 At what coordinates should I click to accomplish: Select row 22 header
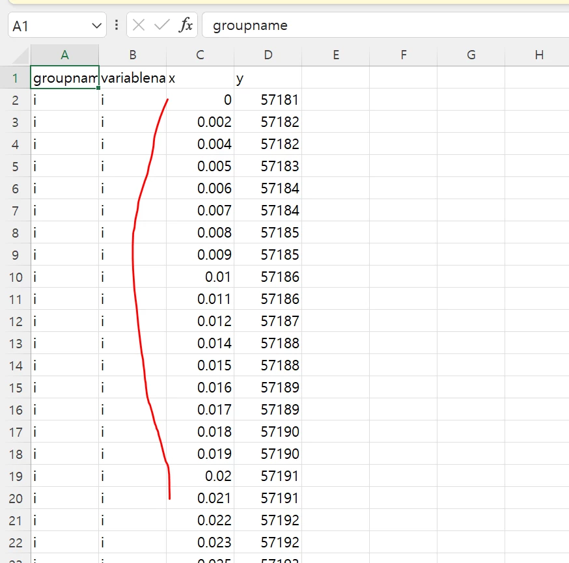(15, 542)
